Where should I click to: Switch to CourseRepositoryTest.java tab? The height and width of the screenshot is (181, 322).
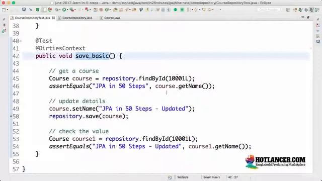click(x=32, y=18)
